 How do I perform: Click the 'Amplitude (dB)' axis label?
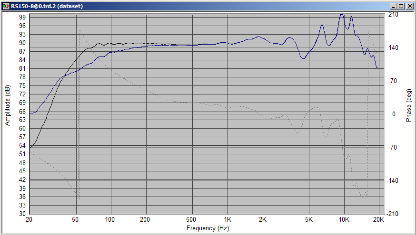[7, 105]
